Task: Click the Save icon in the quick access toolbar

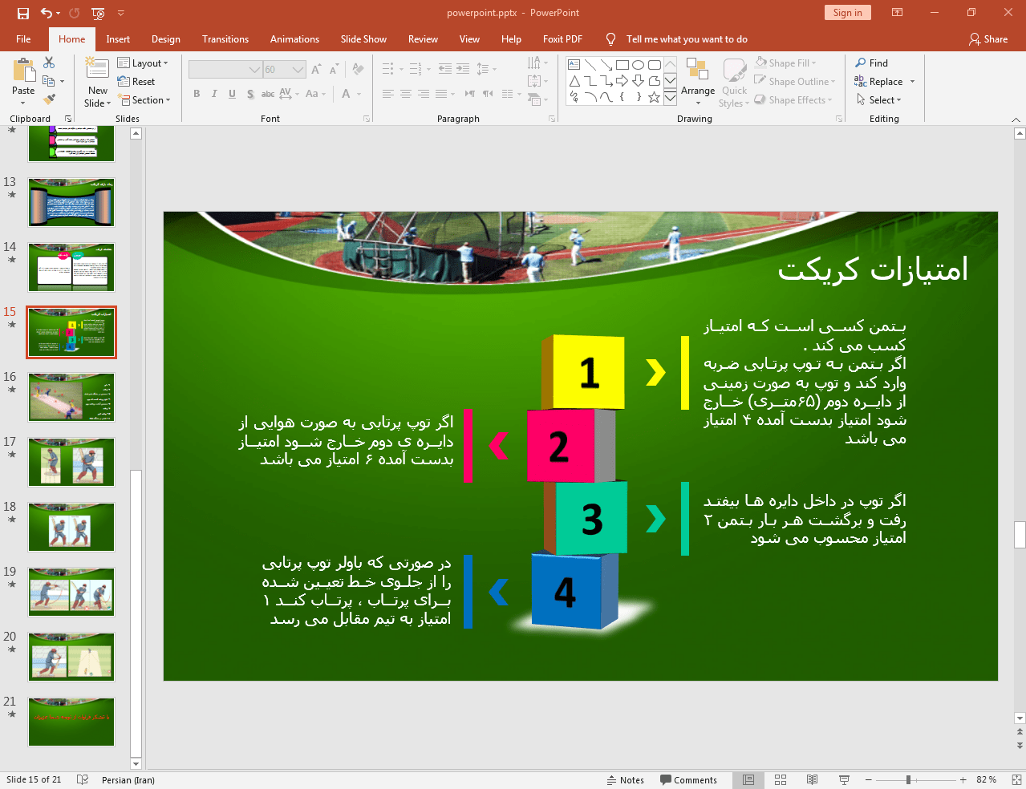Action: coord(23,13)
